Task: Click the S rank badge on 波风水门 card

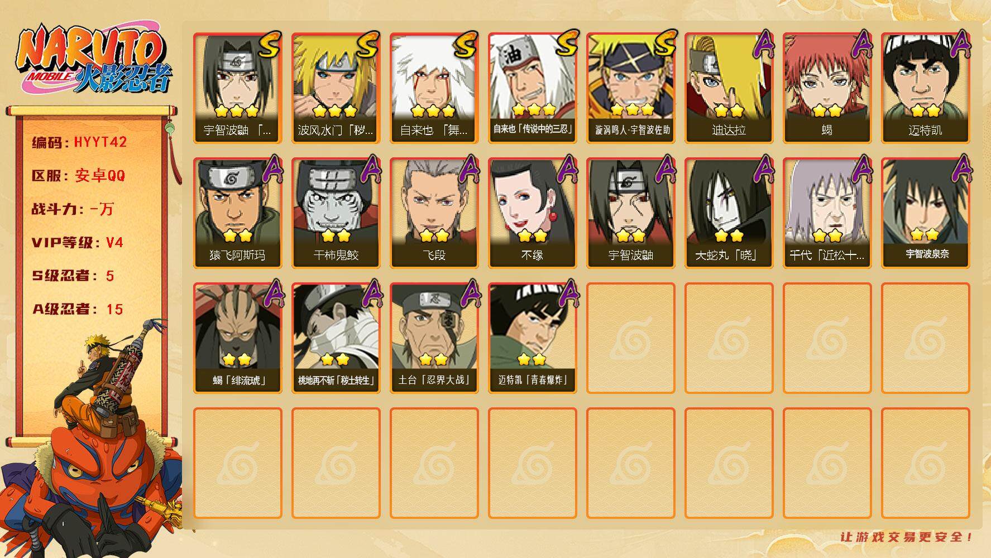Action: pyautogui.click(x=367, y=45)
